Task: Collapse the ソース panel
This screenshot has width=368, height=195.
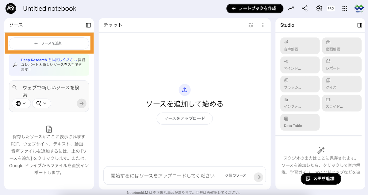Action: [x=88, y=25]
